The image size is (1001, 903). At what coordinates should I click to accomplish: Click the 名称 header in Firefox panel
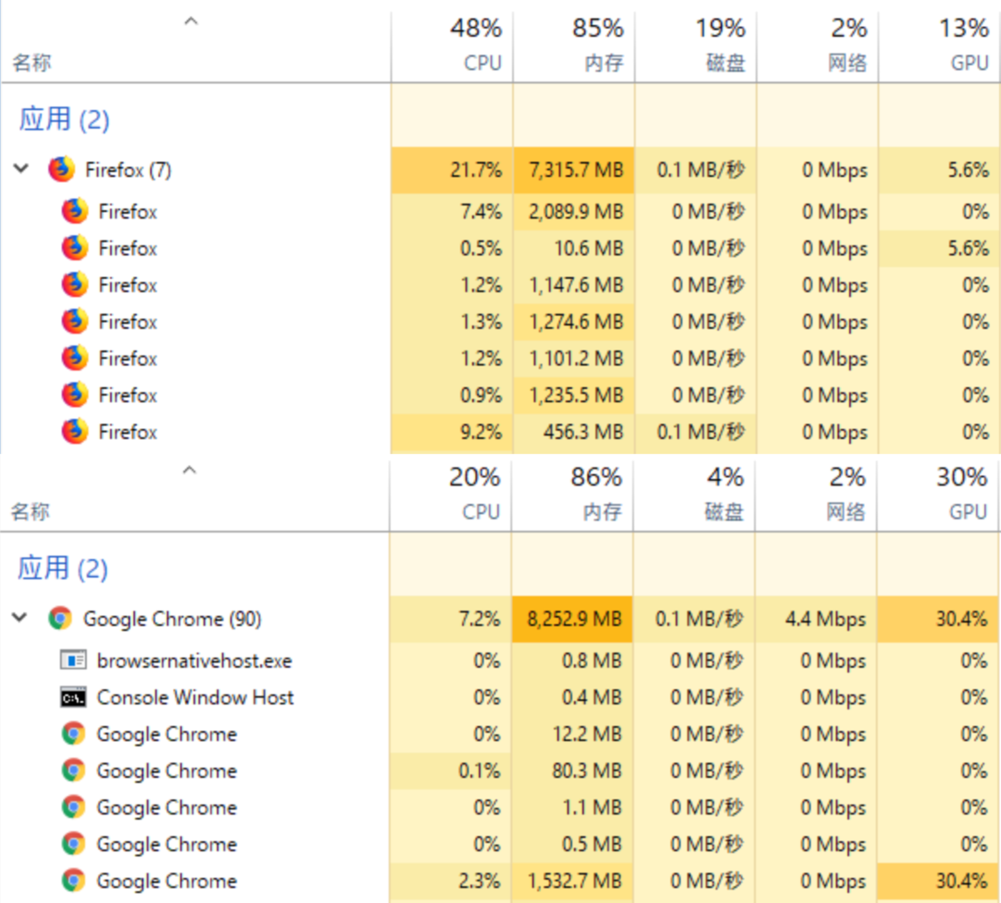[31, 63]
